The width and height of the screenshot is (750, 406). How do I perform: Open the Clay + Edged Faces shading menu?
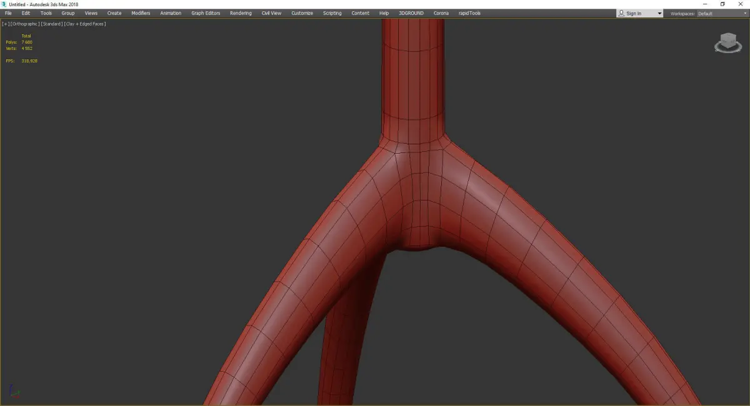(x=84, y=24)
